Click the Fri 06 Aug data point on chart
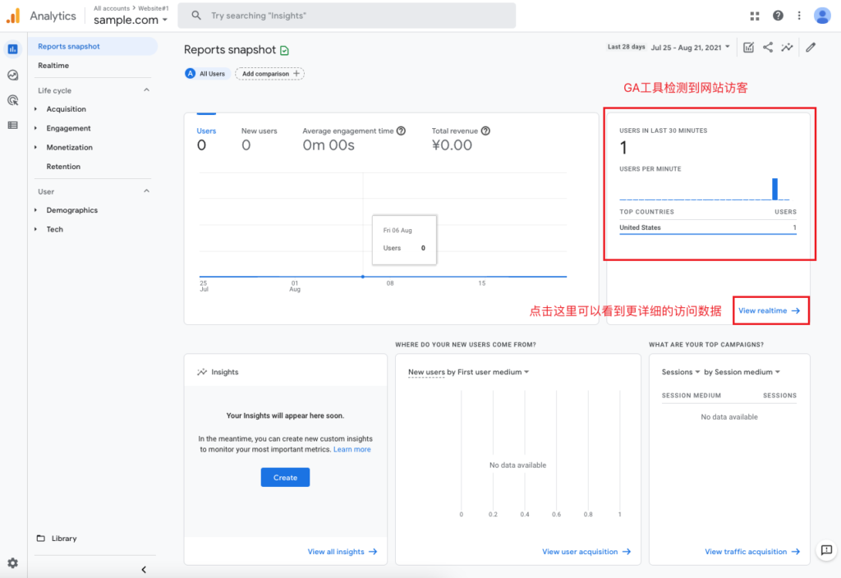 (x=363, y=277)
